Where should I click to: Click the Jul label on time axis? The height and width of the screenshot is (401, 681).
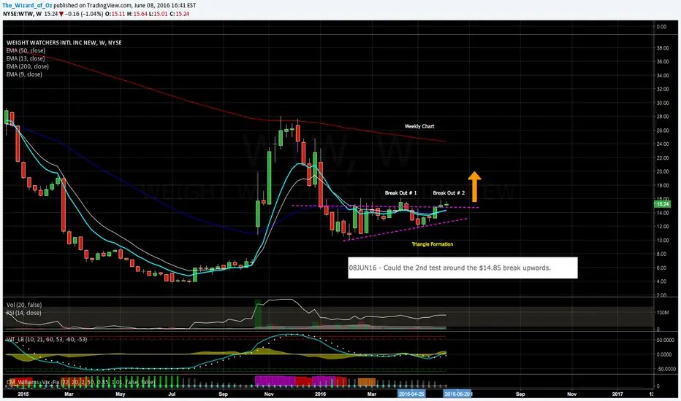pyautogui.click(x=172, y=394)
